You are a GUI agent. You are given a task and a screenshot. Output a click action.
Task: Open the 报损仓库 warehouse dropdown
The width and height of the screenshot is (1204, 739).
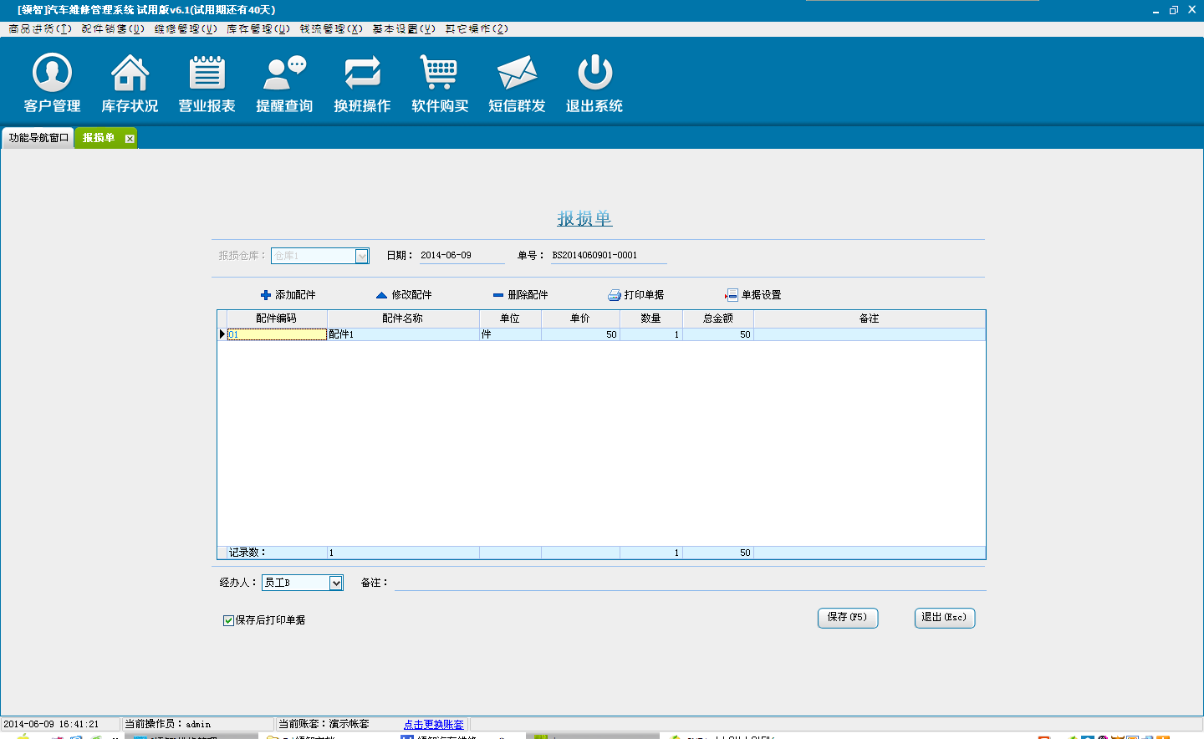click(x=362, y=256)
